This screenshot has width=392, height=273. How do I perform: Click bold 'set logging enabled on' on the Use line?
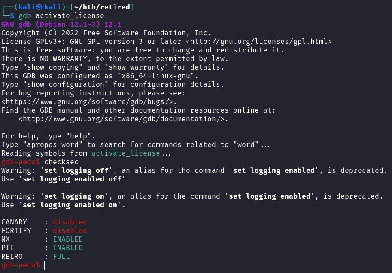pos(70,205)
